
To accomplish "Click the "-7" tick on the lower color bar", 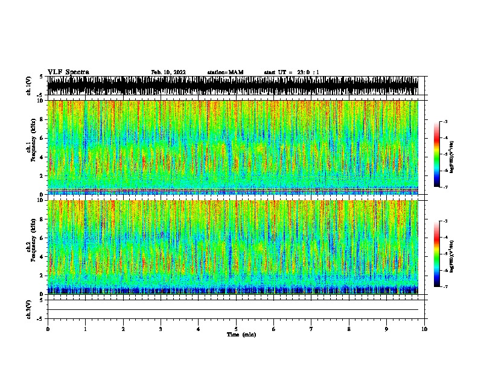I will 445,286.
